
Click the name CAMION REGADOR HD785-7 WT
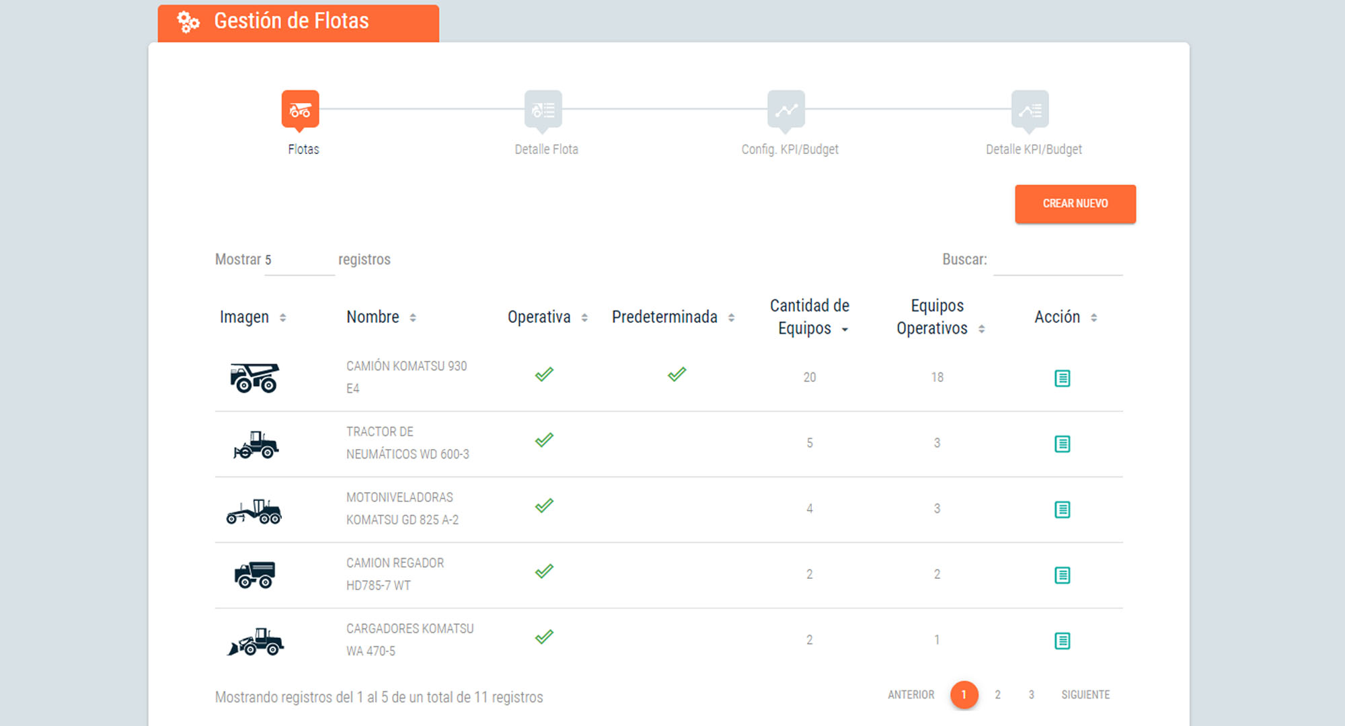pos(395,574)
